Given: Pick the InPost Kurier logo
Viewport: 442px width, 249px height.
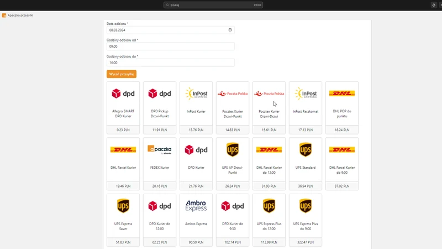Looking at the screenshot, I should 196,94.
